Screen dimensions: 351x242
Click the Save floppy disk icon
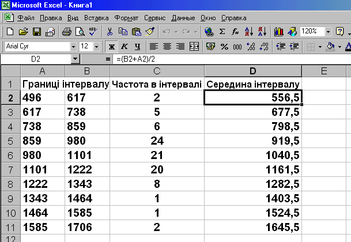pos(36,32)
